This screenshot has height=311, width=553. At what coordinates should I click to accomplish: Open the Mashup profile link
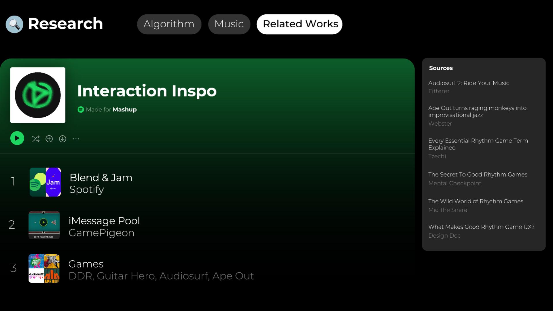point(125,109)
